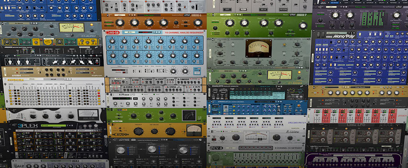Turn on the yellow lamp on C1-ALPHA
The image size is (408, 168).
(91, 25)
